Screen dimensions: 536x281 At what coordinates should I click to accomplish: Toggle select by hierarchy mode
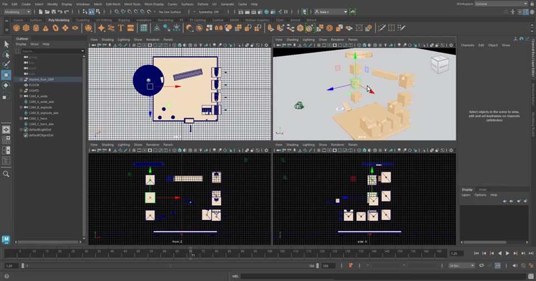point(85,12)
